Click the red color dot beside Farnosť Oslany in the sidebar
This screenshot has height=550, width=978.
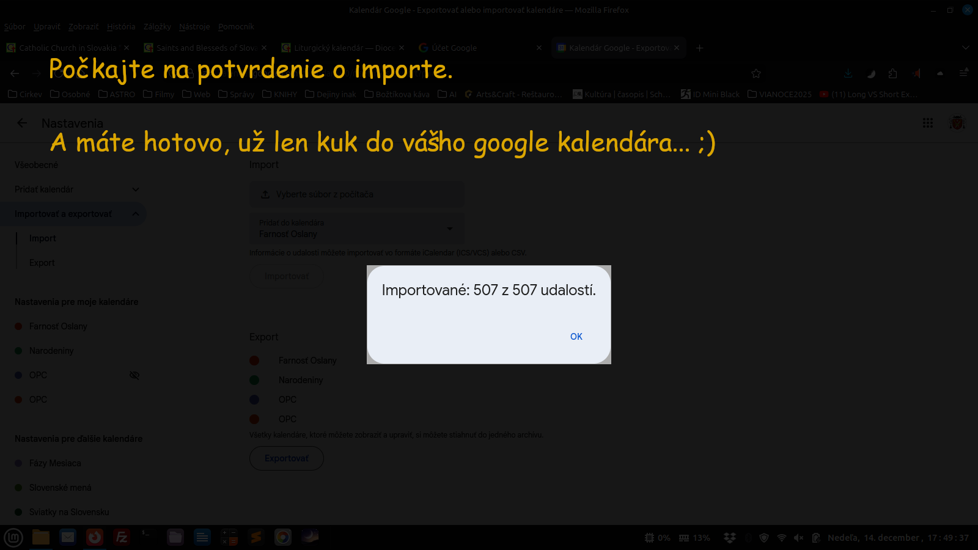click(18, 326)
